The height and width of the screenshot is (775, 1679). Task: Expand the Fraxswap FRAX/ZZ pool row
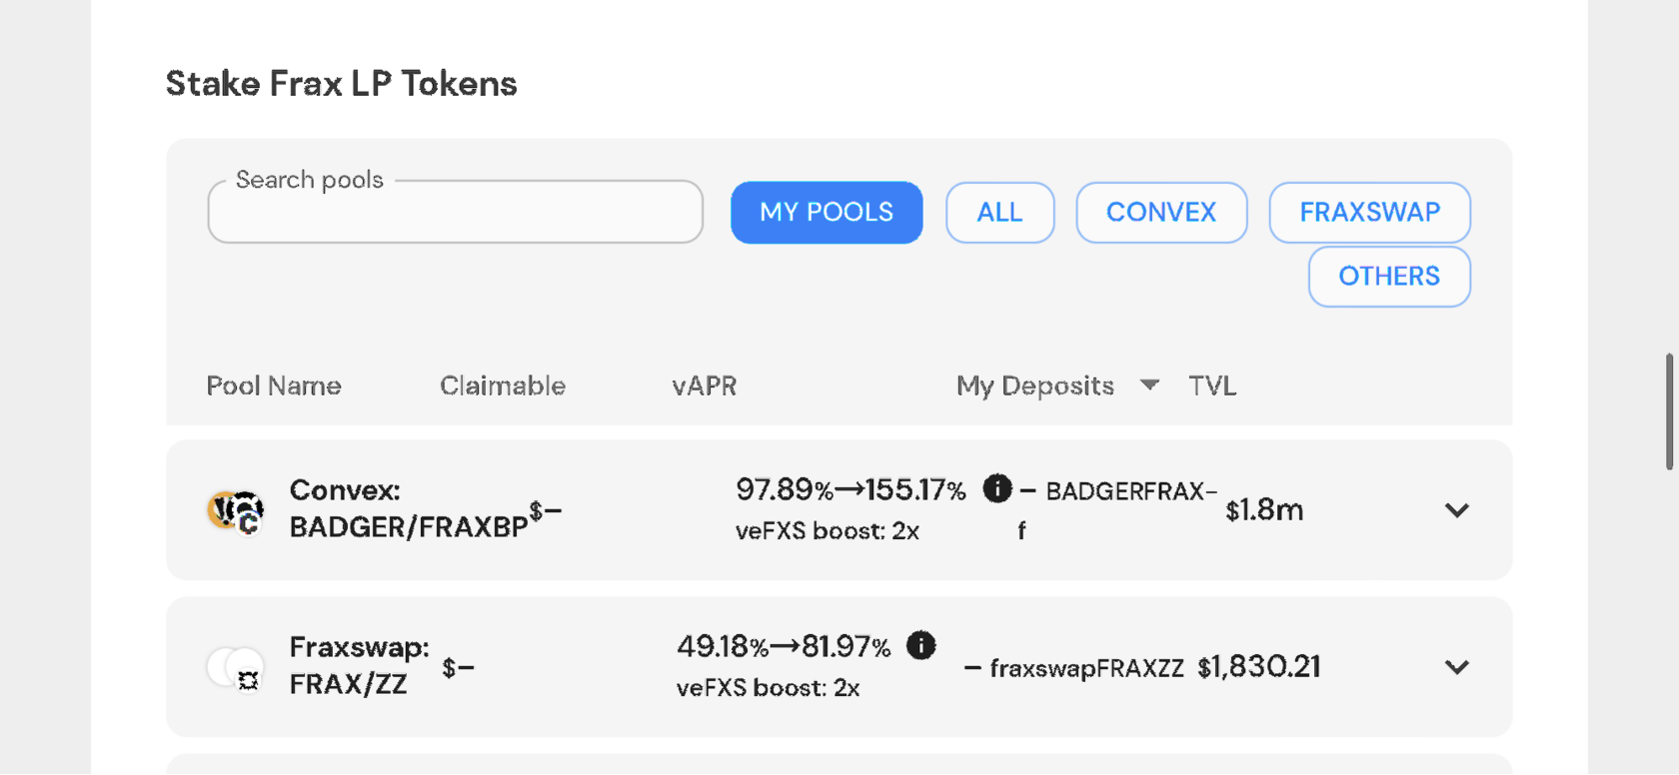(x=1456, y=667)
